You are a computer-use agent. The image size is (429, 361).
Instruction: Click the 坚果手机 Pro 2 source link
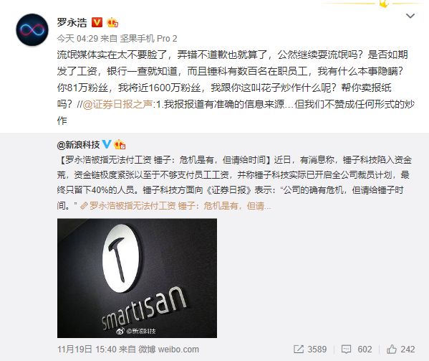[148, 38]
